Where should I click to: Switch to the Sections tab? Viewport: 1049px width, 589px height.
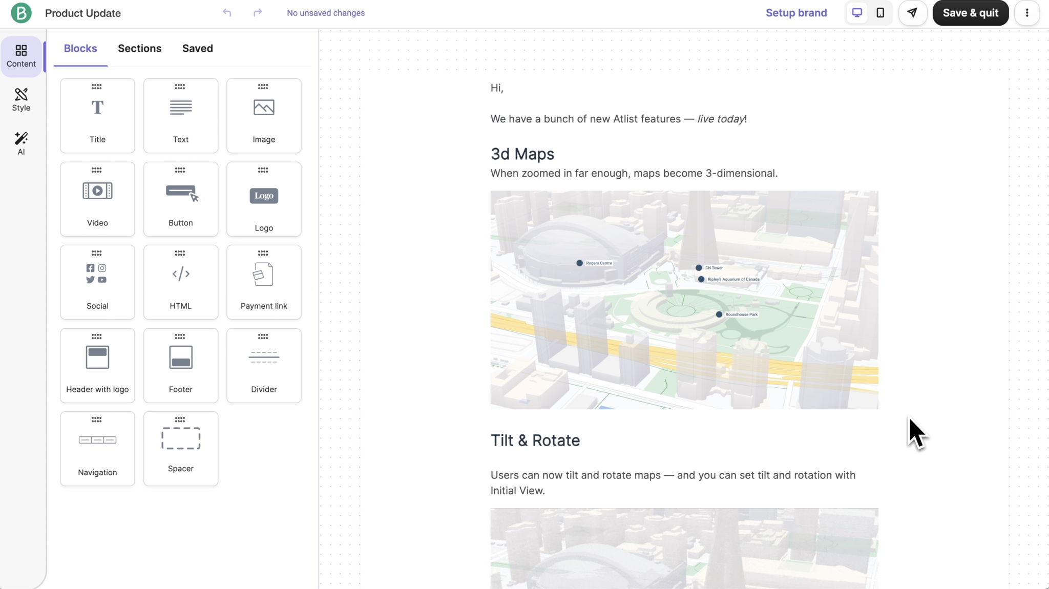[x=140, y=49]
